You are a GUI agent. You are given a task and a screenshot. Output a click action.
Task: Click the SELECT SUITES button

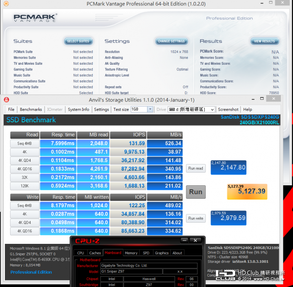(x=78, y=41)
